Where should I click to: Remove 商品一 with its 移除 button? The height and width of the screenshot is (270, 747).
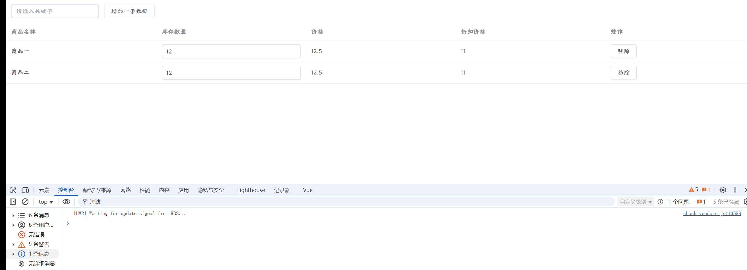click(624, 51)
